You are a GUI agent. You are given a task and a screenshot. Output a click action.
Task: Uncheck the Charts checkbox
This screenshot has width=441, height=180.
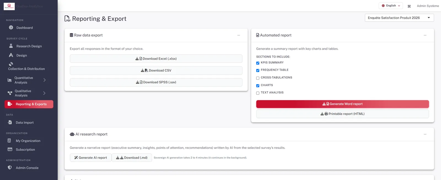point(258,86)
